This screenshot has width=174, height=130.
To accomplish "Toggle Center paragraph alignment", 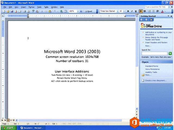I will click(145, 11).
